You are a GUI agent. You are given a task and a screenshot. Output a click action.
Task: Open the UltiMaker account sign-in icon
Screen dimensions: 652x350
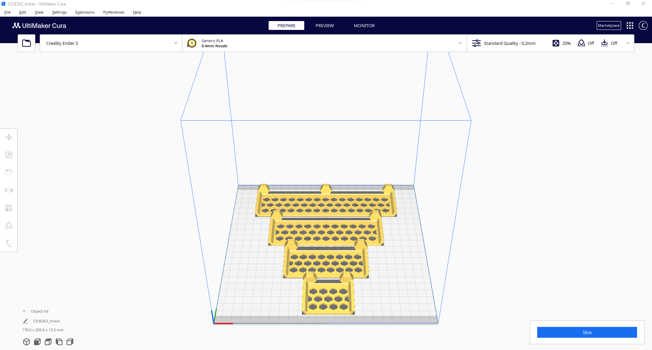pos(643,25)
